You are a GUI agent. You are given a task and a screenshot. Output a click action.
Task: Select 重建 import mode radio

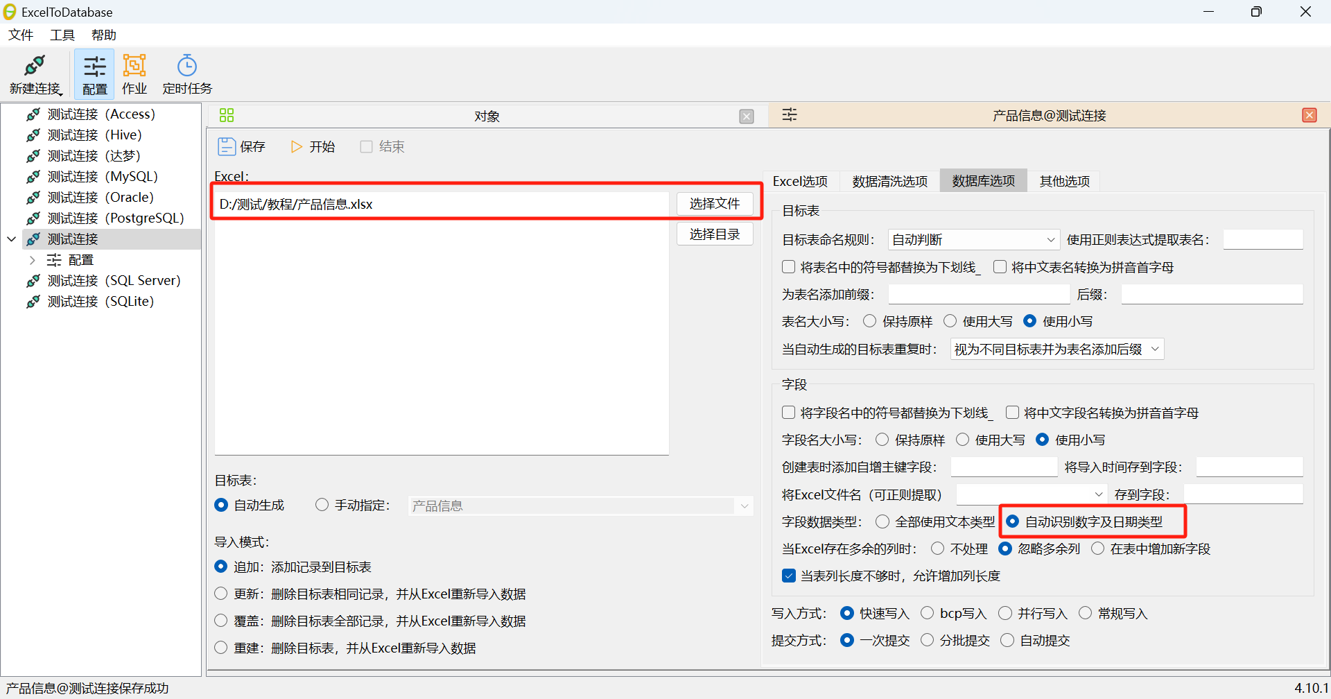point(220,648)
